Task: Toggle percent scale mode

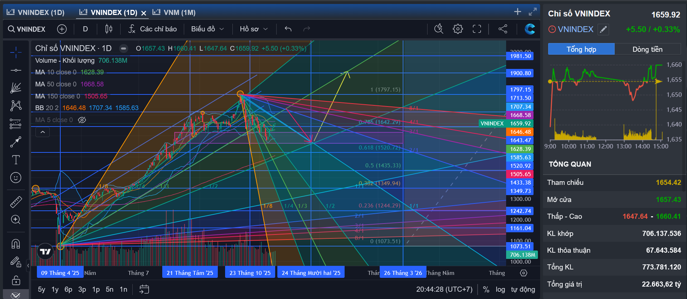Action: tap(486, 290)
